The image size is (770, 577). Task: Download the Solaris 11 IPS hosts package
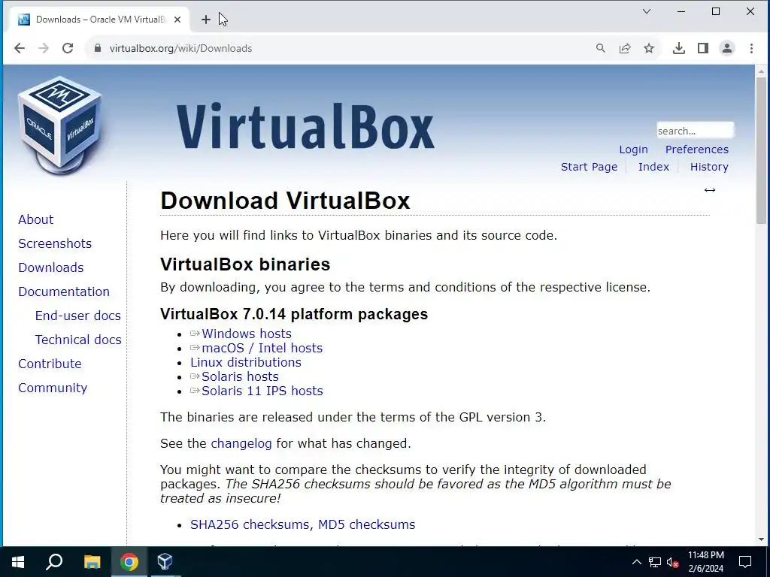tap(262, 391)
